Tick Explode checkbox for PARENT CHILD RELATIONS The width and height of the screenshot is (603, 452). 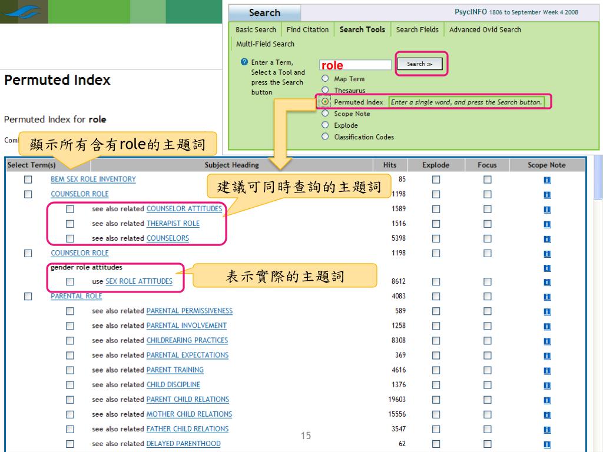point(436,400)
